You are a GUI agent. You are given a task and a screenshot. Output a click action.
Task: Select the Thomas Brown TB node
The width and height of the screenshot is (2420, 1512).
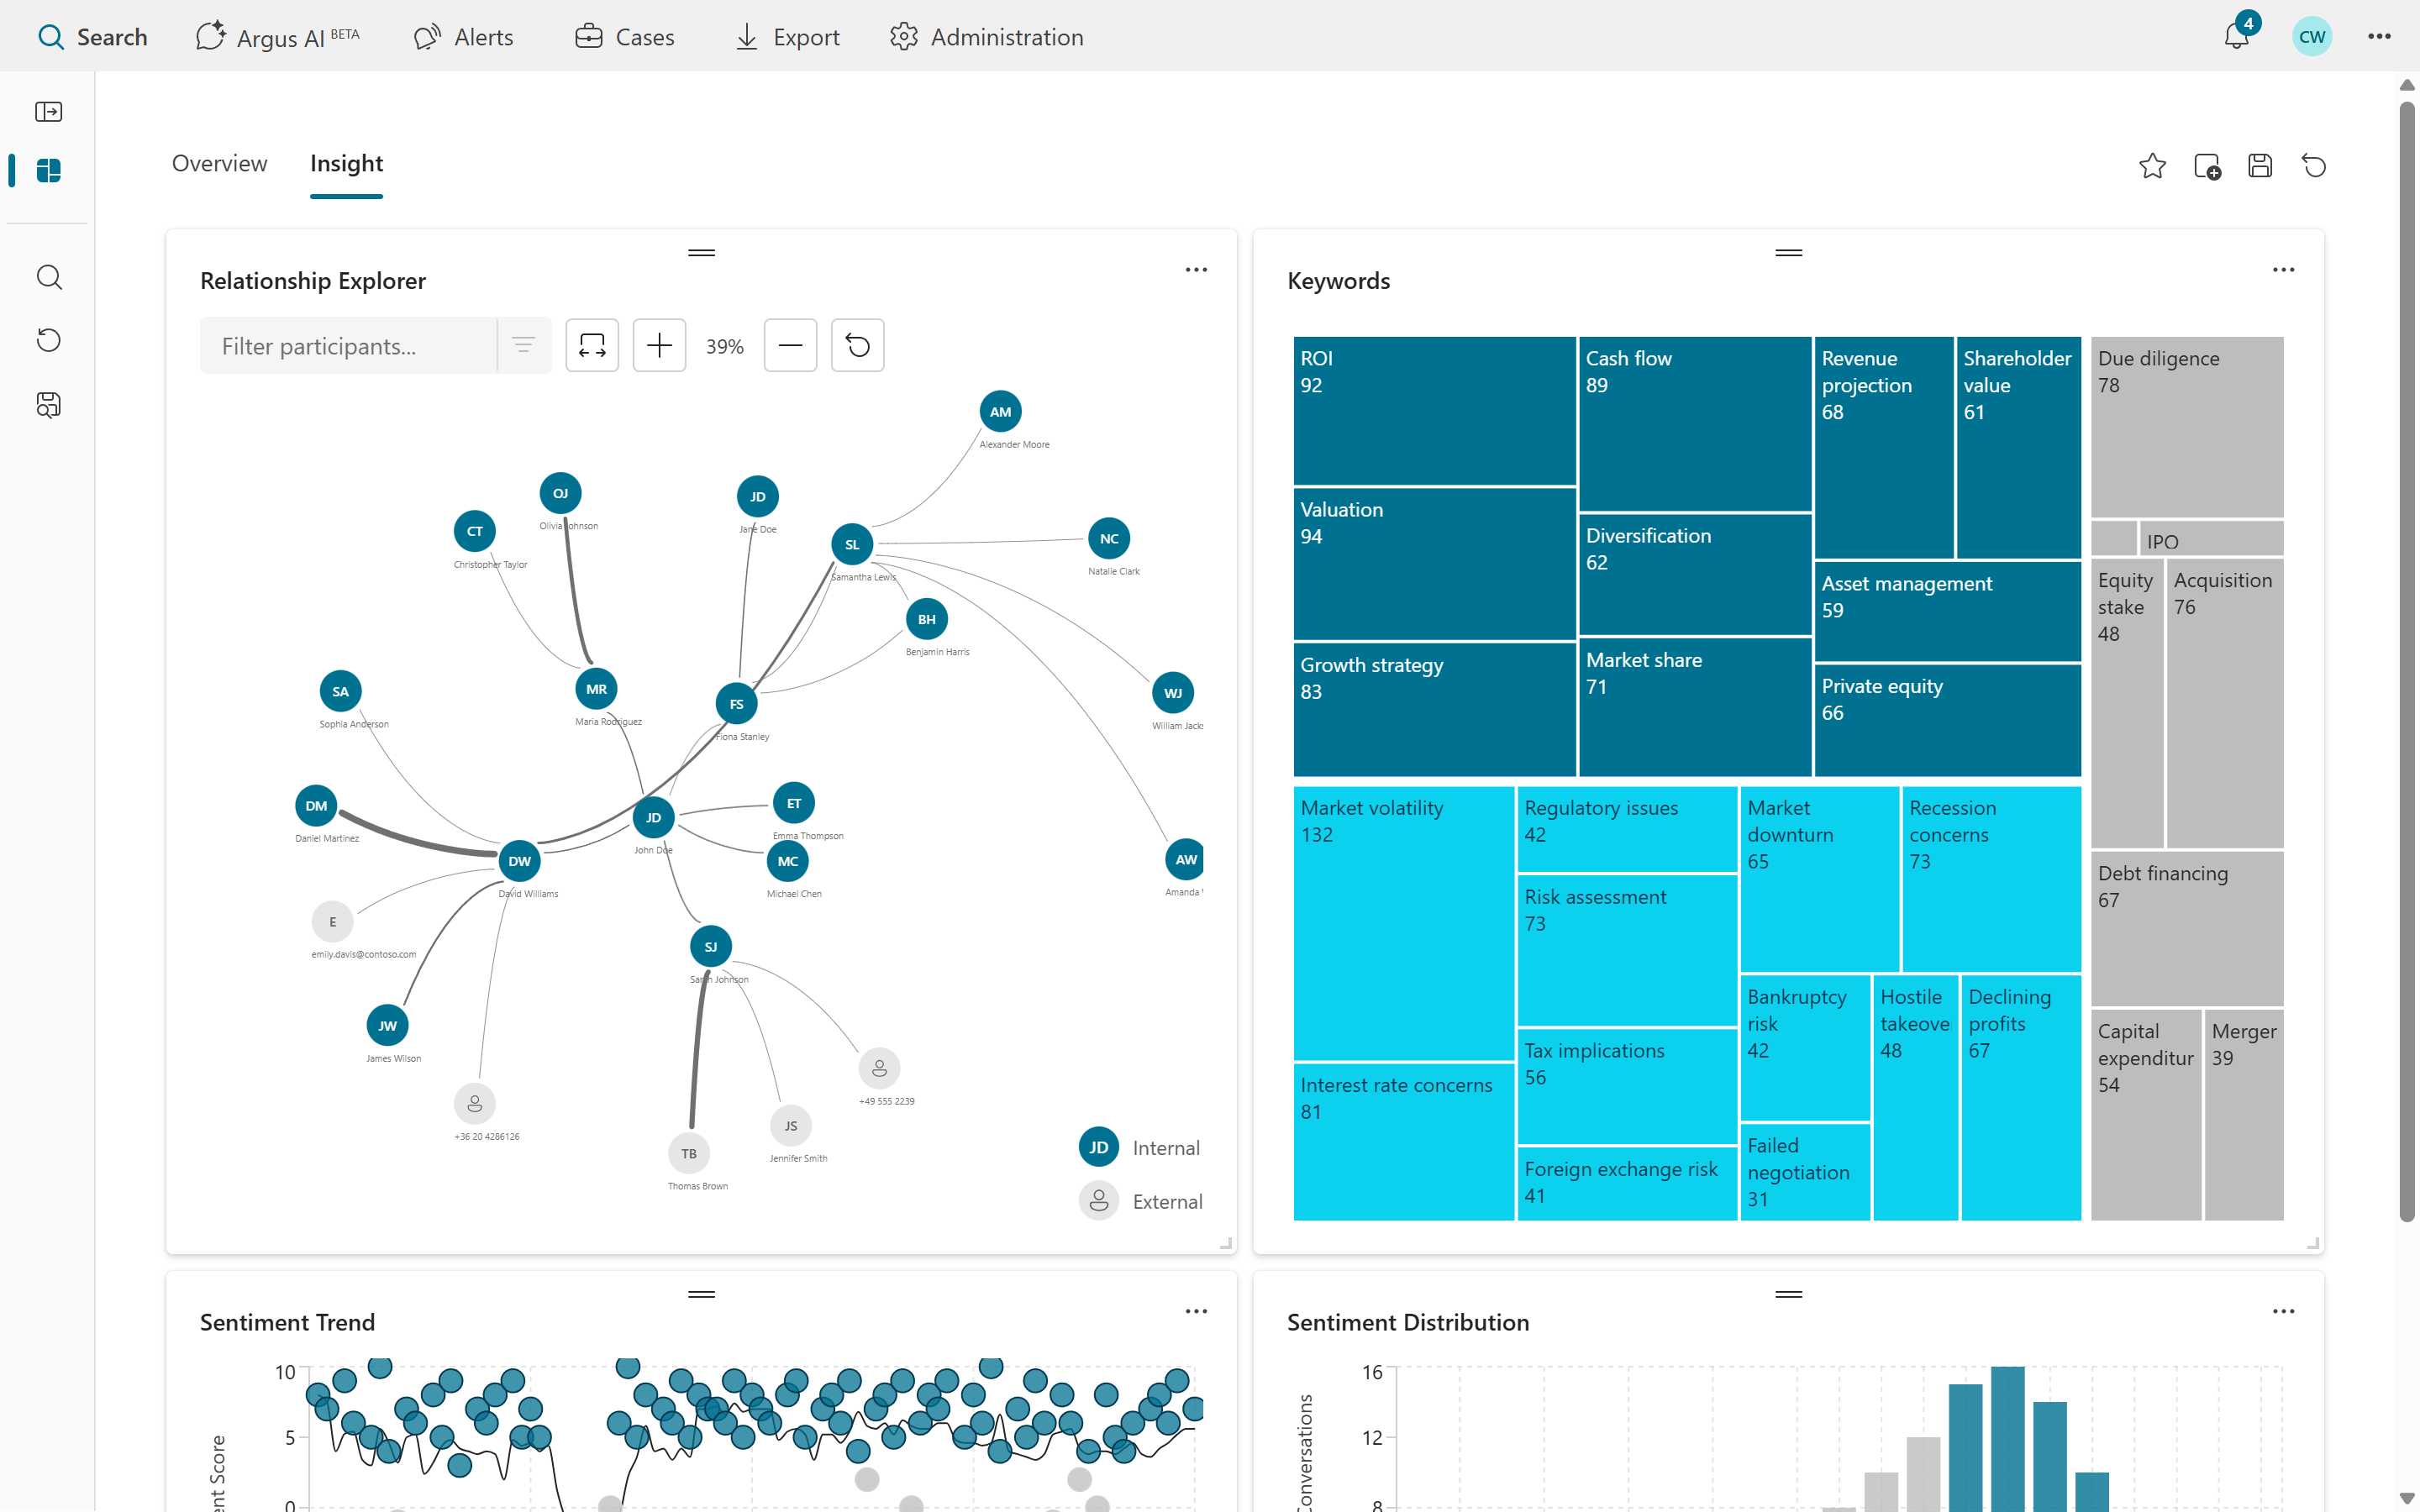coord(689,1153)
